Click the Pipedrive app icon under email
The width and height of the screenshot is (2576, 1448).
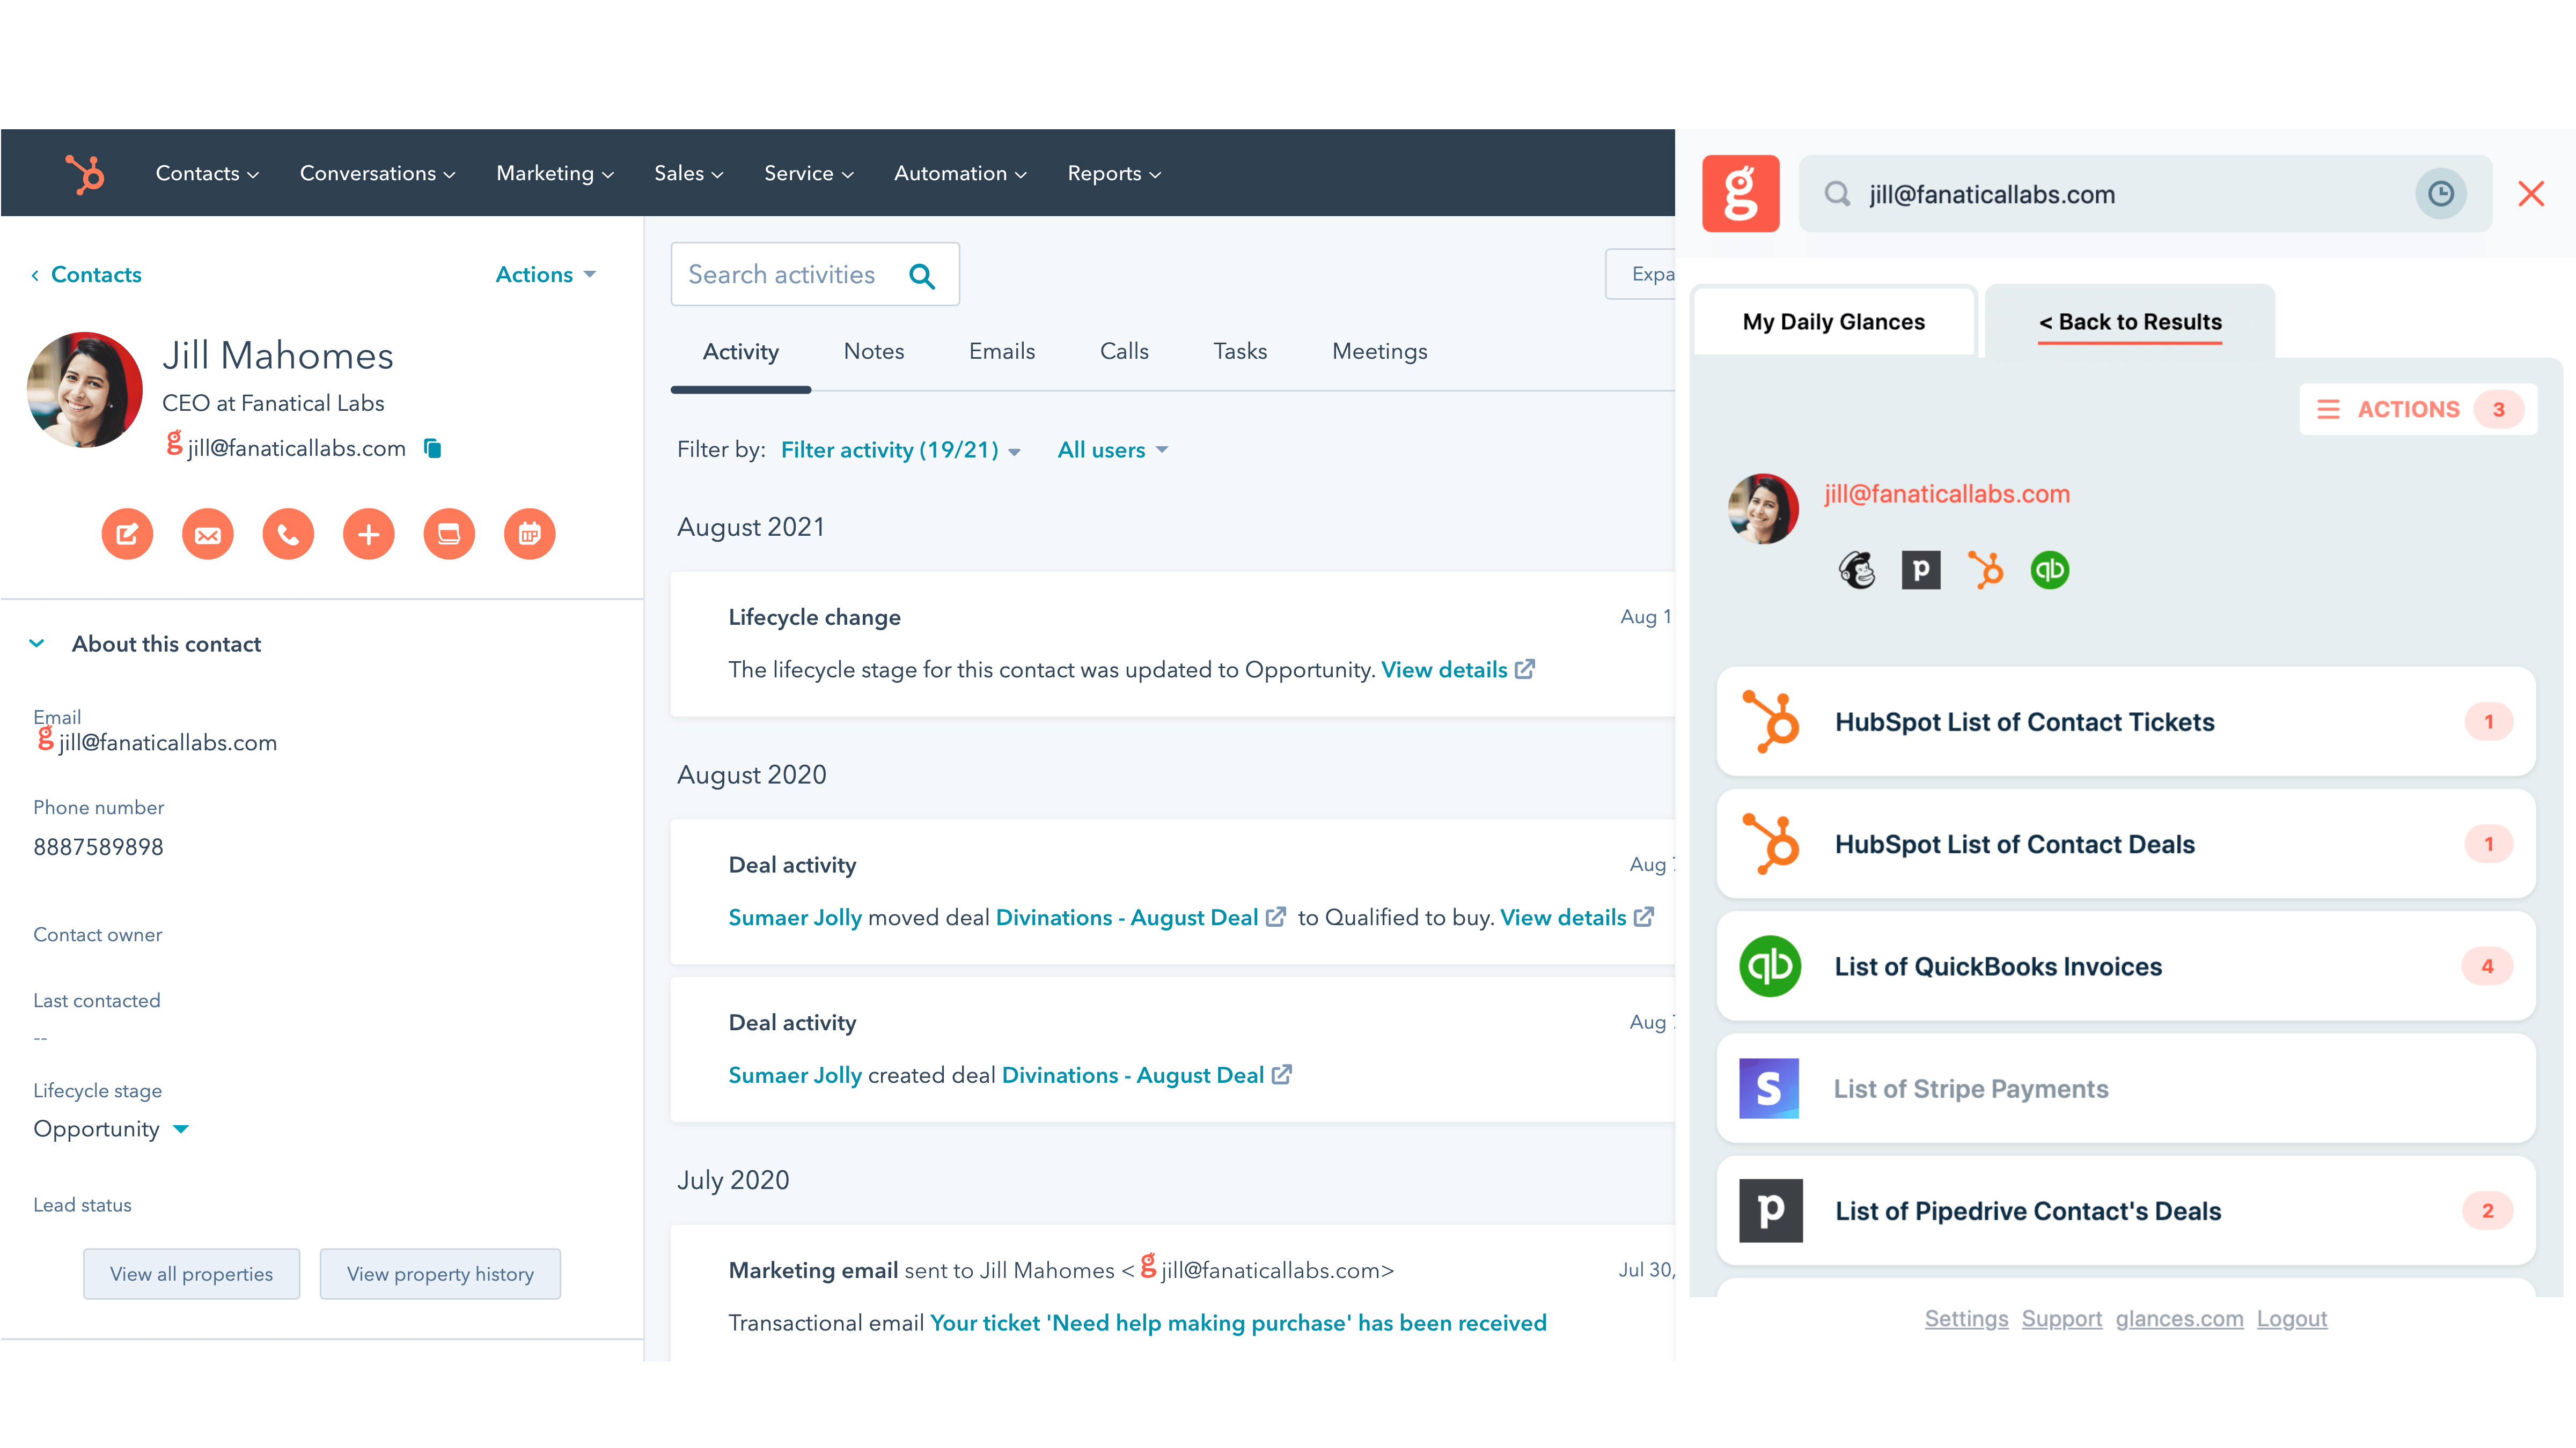tap(1920, 571)
